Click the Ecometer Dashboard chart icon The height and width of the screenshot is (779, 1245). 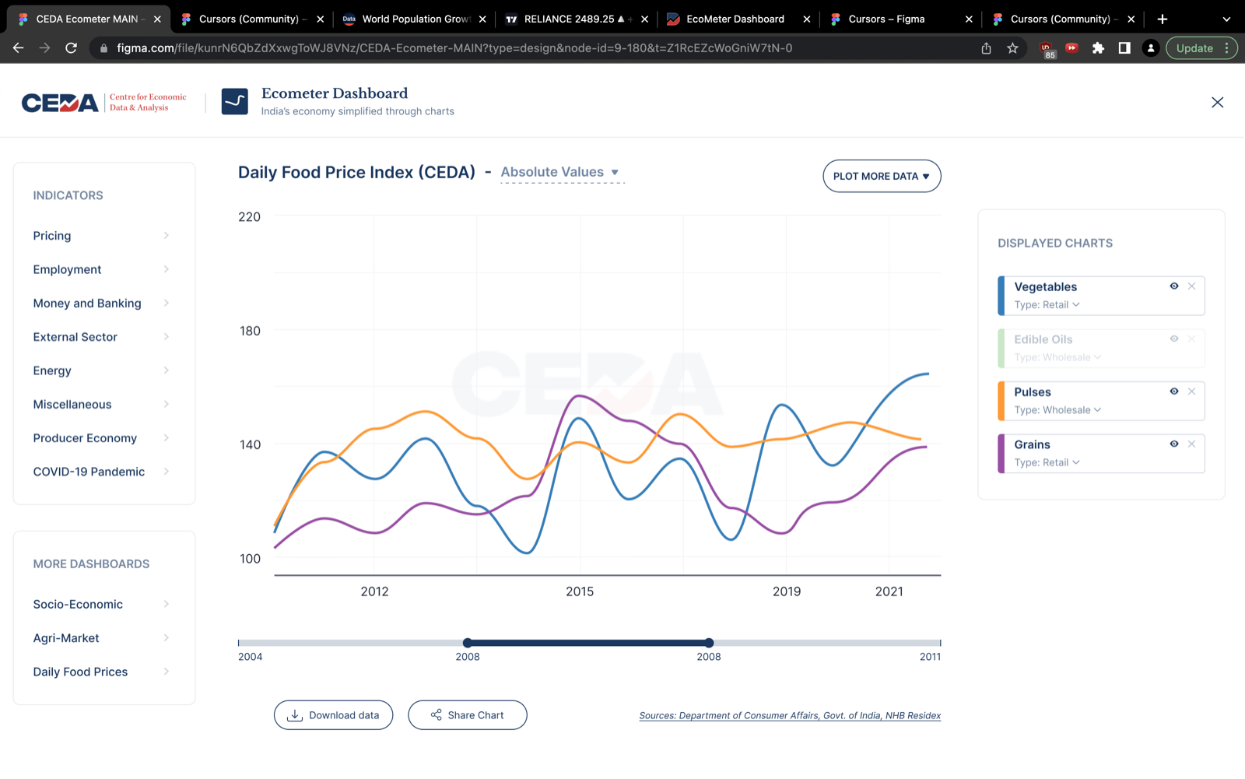point(235,101)
